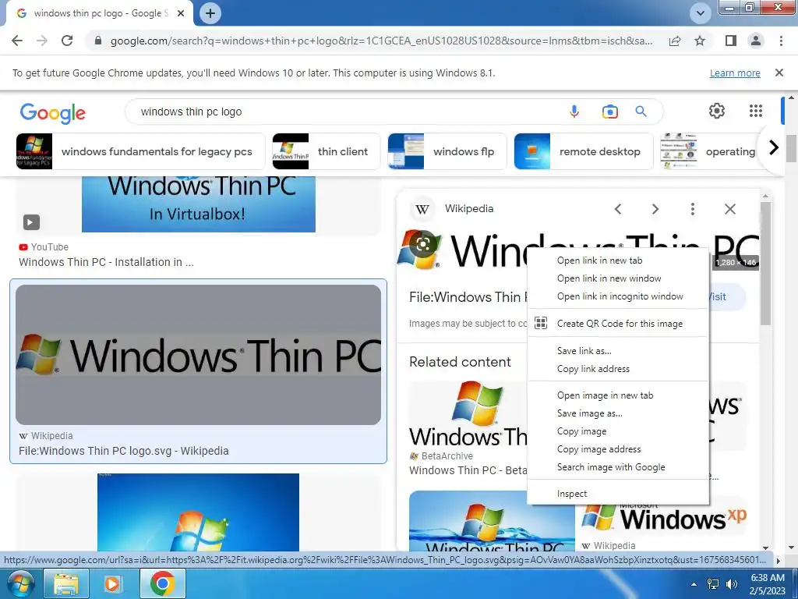
Task: Share this page from address bar
Action: point(675,41)
